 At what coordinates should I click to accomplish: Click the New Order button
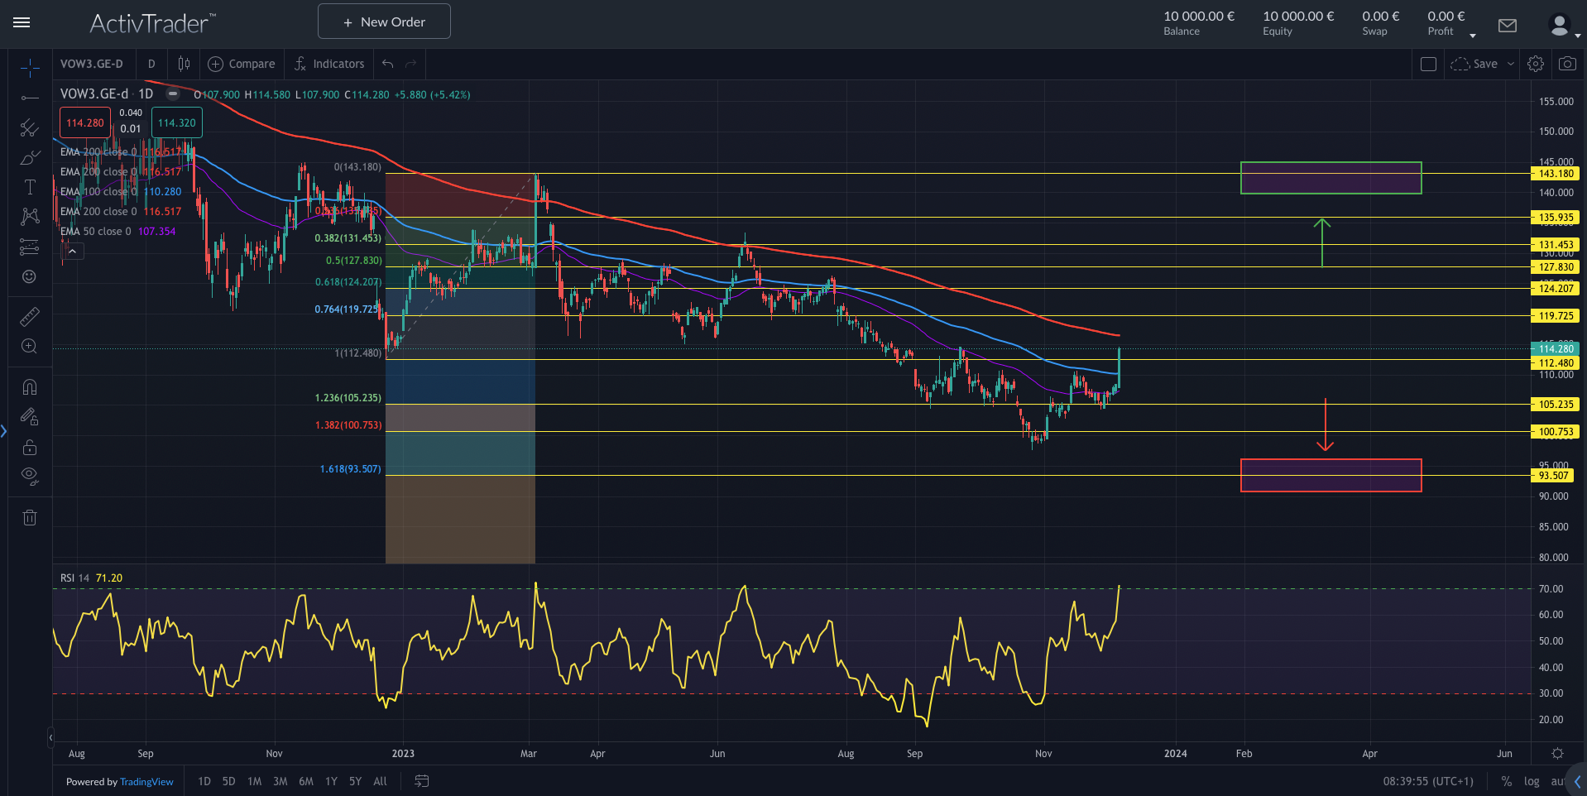pos(384,22)
